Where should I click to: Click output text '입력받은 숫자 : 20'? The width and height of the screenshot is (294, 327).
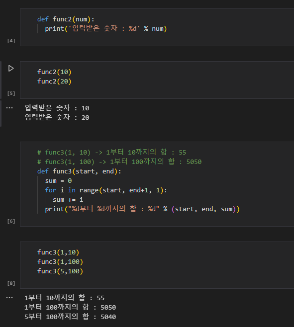(57, 117)
